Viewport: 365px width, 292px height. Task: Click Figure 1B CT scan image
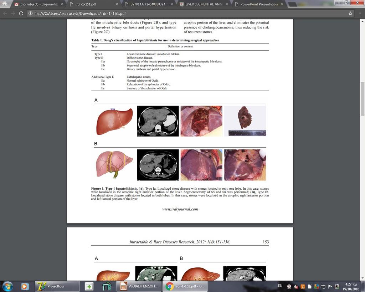158,165
